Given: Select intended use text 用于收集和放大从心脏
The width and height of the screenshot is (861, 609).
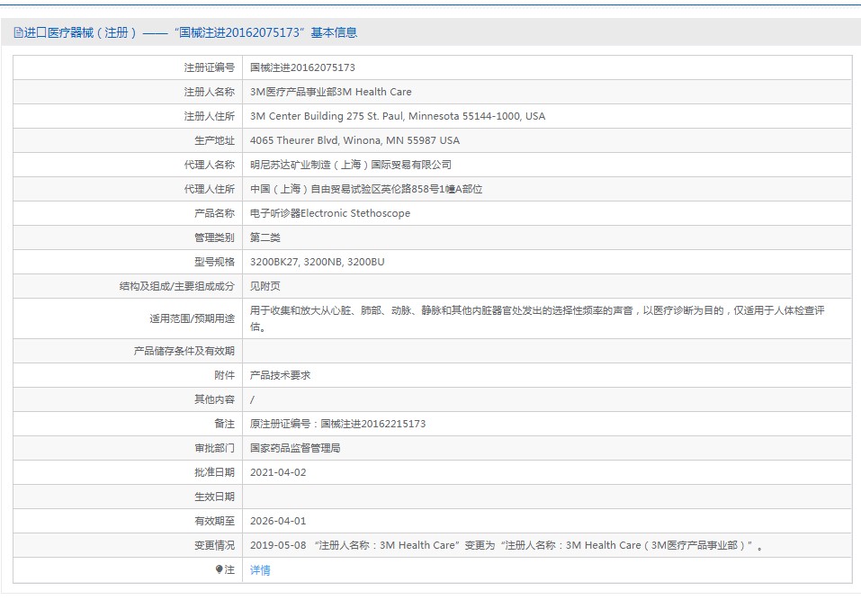Looking at the screenshot, I should 537,318.
